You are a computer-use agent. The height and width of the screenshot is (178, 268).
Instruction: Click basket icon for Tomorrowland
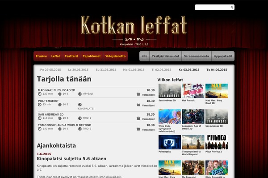click(138, 129)
